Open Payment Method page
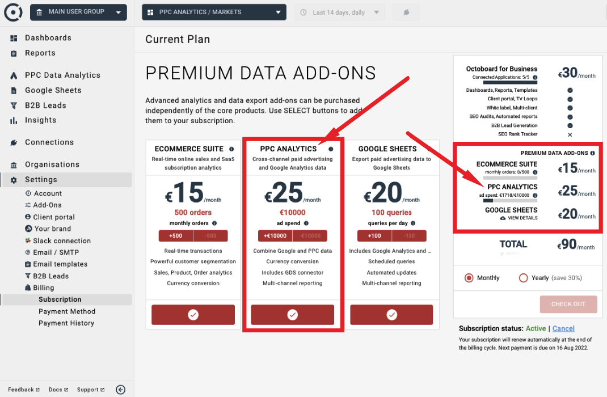Screen dimensions: 607x397 coord(67,311)
